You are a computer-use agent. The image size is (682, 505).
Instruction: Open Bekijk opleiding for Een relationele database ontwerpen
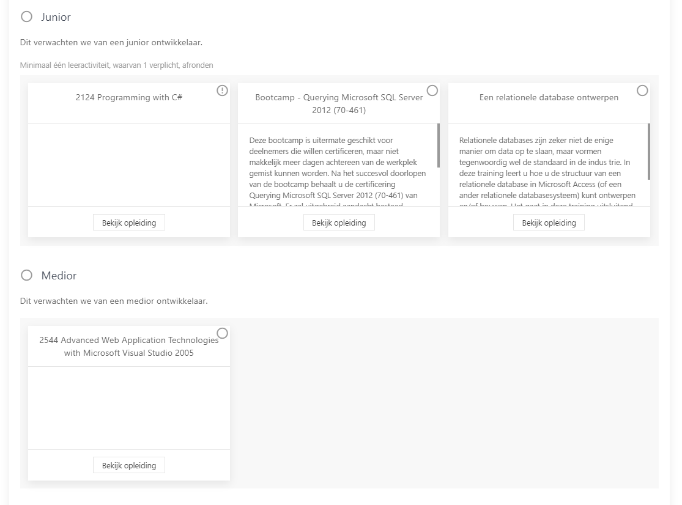point(549,223)
